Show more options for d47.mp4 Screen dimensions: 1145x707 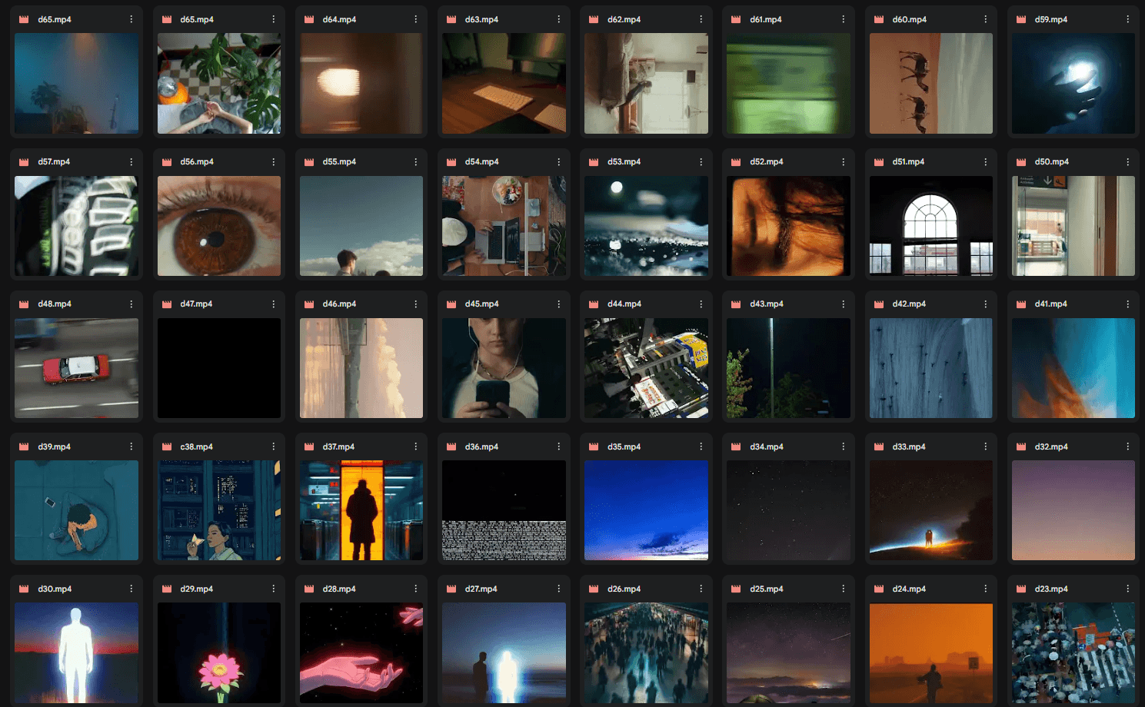coord(274,304)
